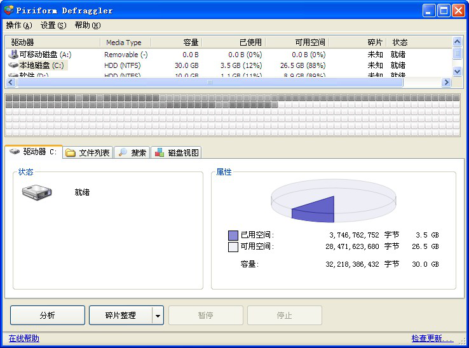Expand the 碎片整理 dropdown arrow
This screenshot has width=469, height=348.
[x=158, y=316]
